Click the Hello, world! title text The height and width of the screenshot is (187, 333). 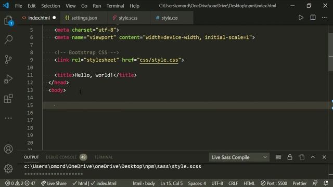pyautogui.click(x=94, y=75)
